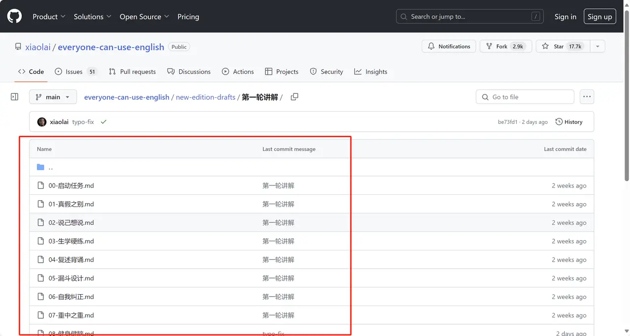Copy the path using copy icon

(294, 97)
